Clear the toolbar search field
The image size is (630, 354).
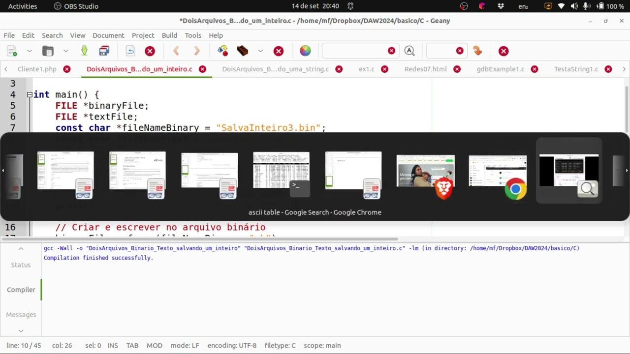coord(391,51)
